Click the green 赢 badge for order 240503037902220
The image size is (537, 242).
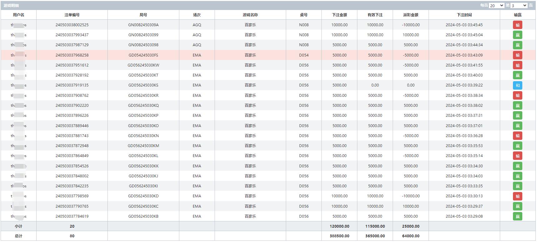(x=517, y=106)
